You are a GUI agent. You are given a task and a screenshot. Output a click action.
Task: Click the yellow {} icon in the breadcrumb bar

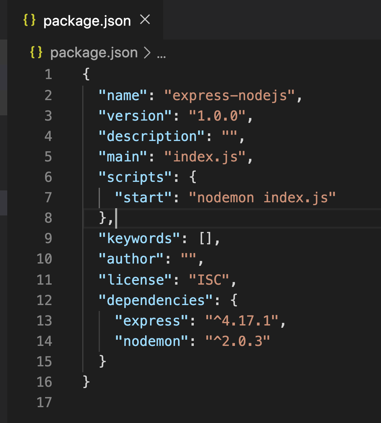pyautogui.click(x=36, y=52)
